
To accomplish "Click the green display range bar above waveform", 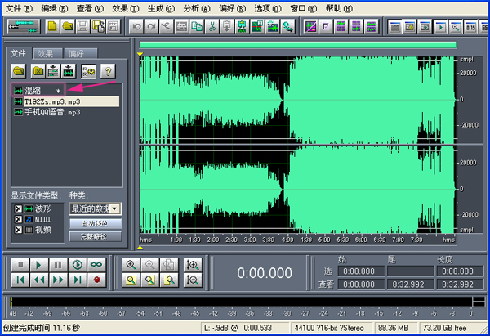I will [298, 45].
